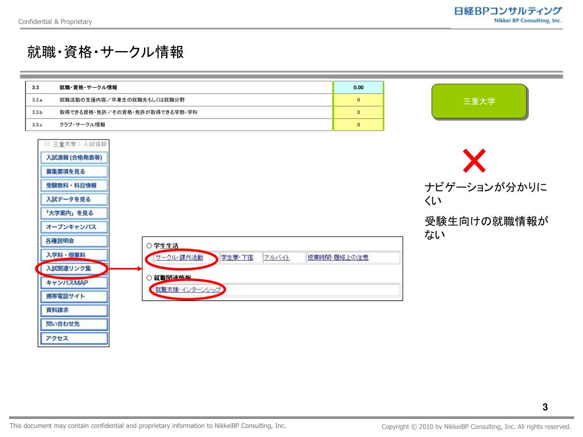Click 「大学案内」を見る sidebar button
The width and height of the screenshot is (583, 437).
pyautogui.click(x=74, y=213)
